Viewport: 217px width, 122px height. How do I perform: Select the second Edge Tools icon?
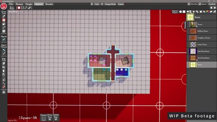[4, 67]
